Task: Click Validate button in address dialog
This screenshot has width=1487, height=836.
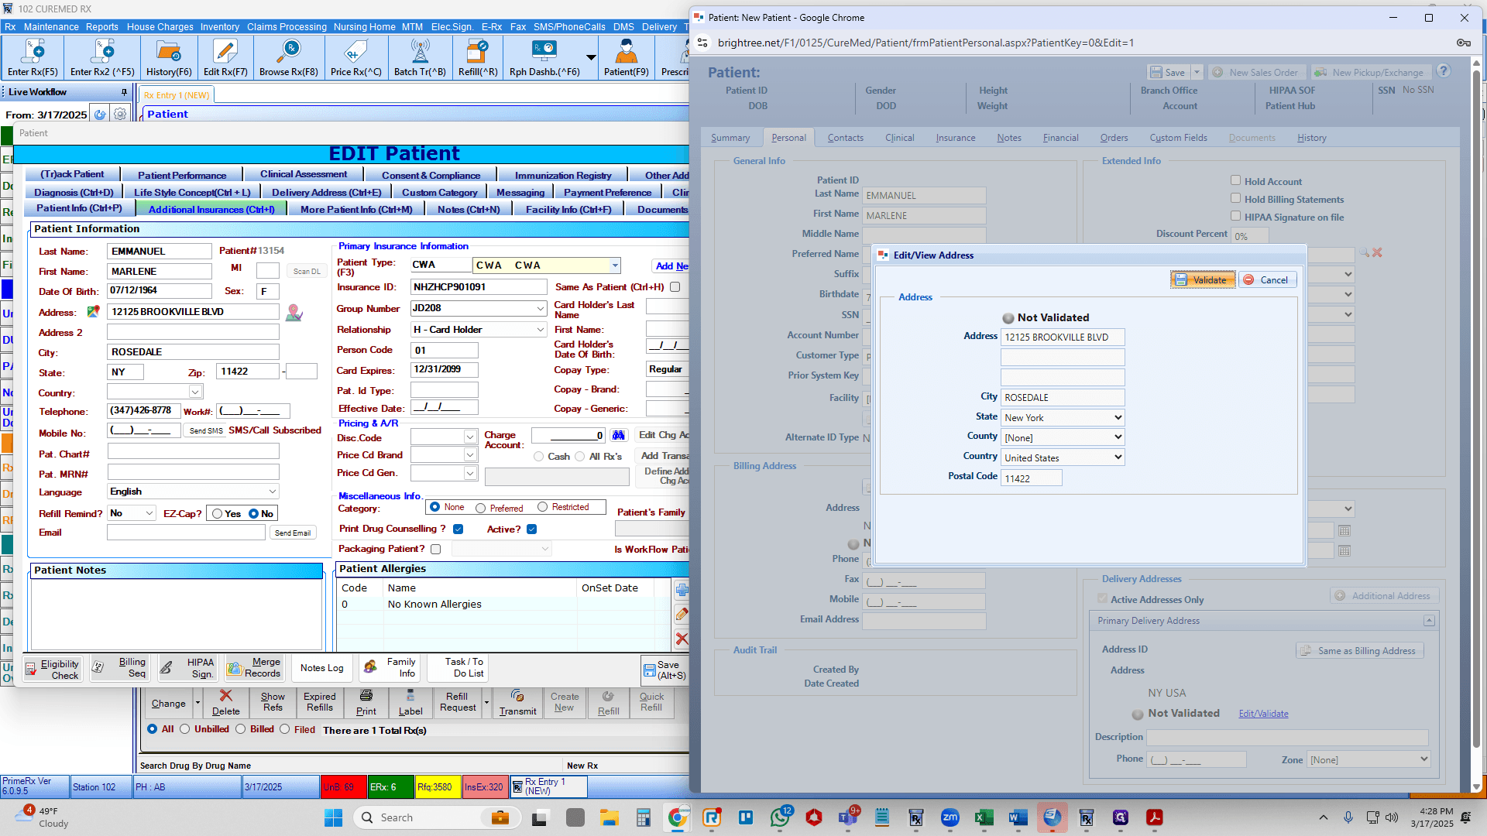Action: 1202,280
